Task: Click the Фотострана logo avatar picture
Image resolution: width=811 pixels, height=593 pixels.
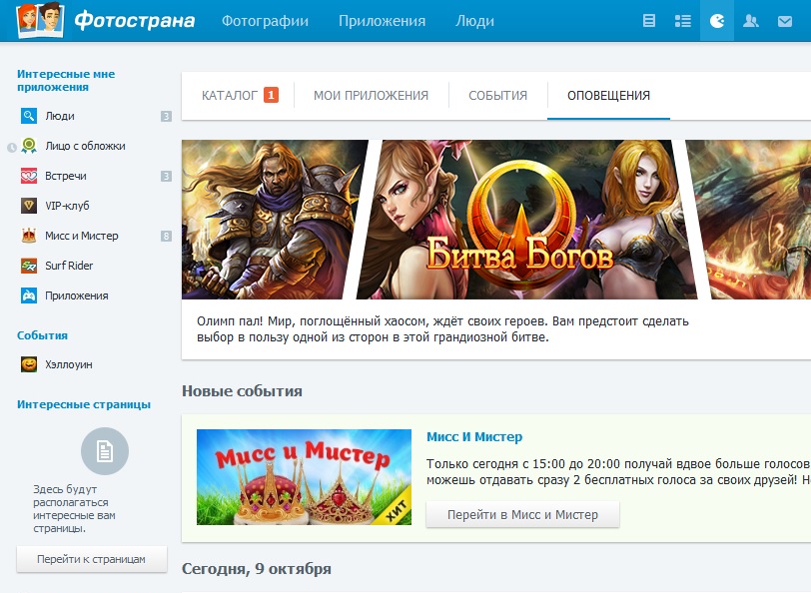Action: pyautogui.click(x=40, y=20)
